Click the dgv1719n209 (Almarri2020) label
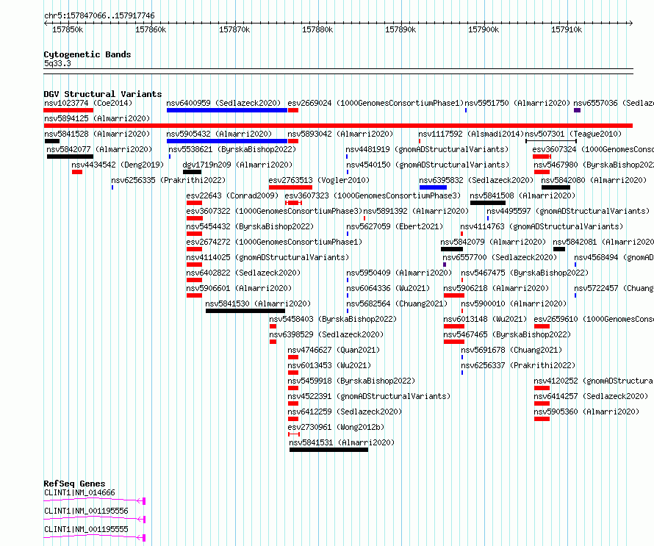654x546 pixels. (x=238, y=165)
